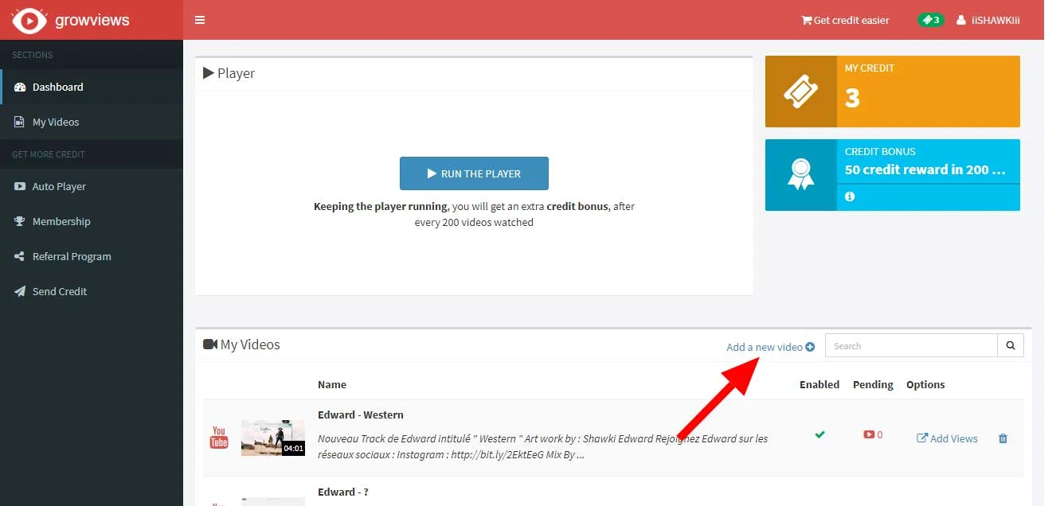Click Add Views for Edward - Western
The height and width of the screenshot is (506, 1056).
[x=947, y=438]
